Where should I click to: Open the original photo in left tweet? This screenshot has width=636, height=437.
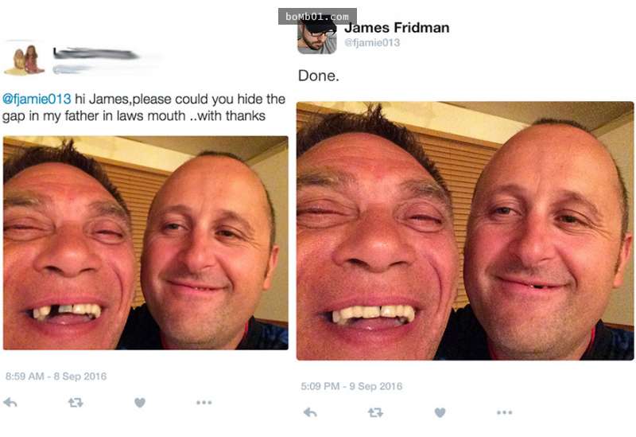coord(145,243)
